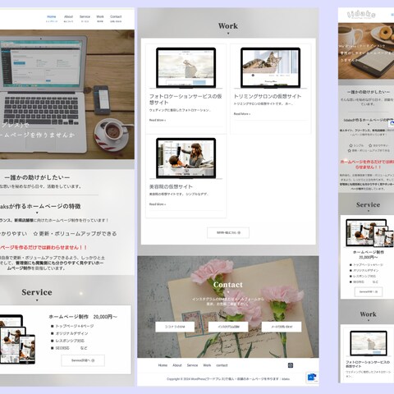Open the フォトロケーションサービスの仮想サイト title in the mobile preview

click(368, 364)
